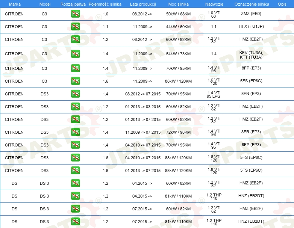
Task: Select the power cell 72kW / 98KM
Action: pyautogui.click(x=178, y=132)
